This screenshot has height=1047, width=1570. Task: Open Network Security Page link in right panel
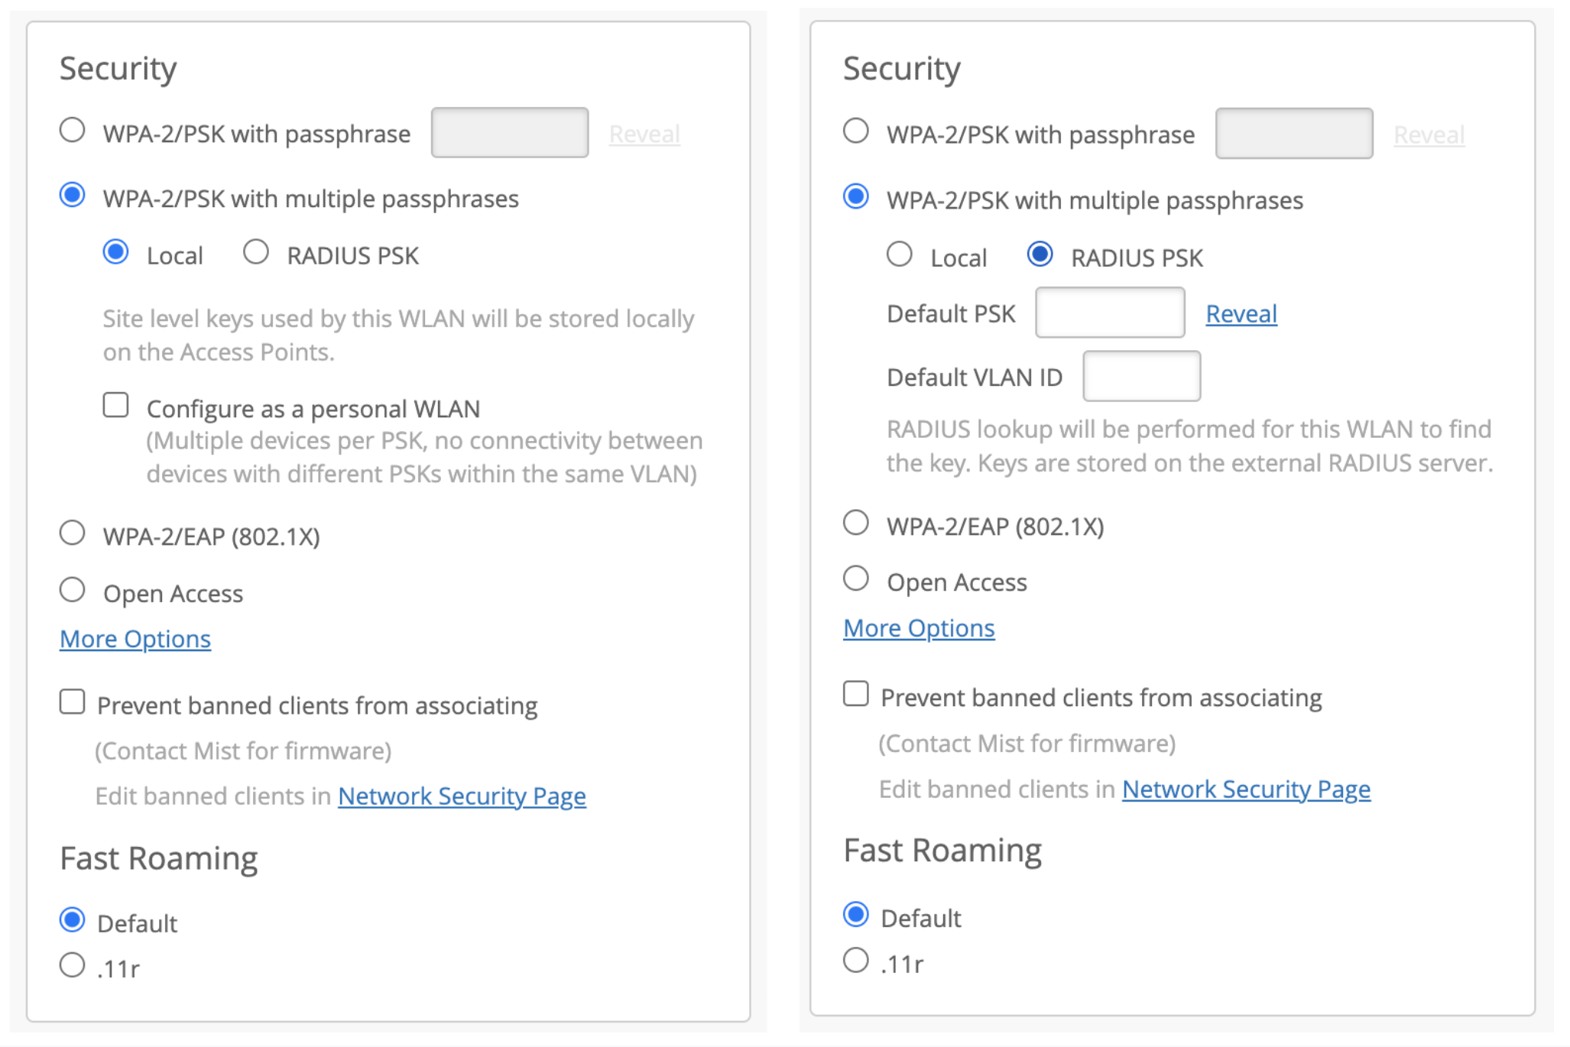point(1246,789)
